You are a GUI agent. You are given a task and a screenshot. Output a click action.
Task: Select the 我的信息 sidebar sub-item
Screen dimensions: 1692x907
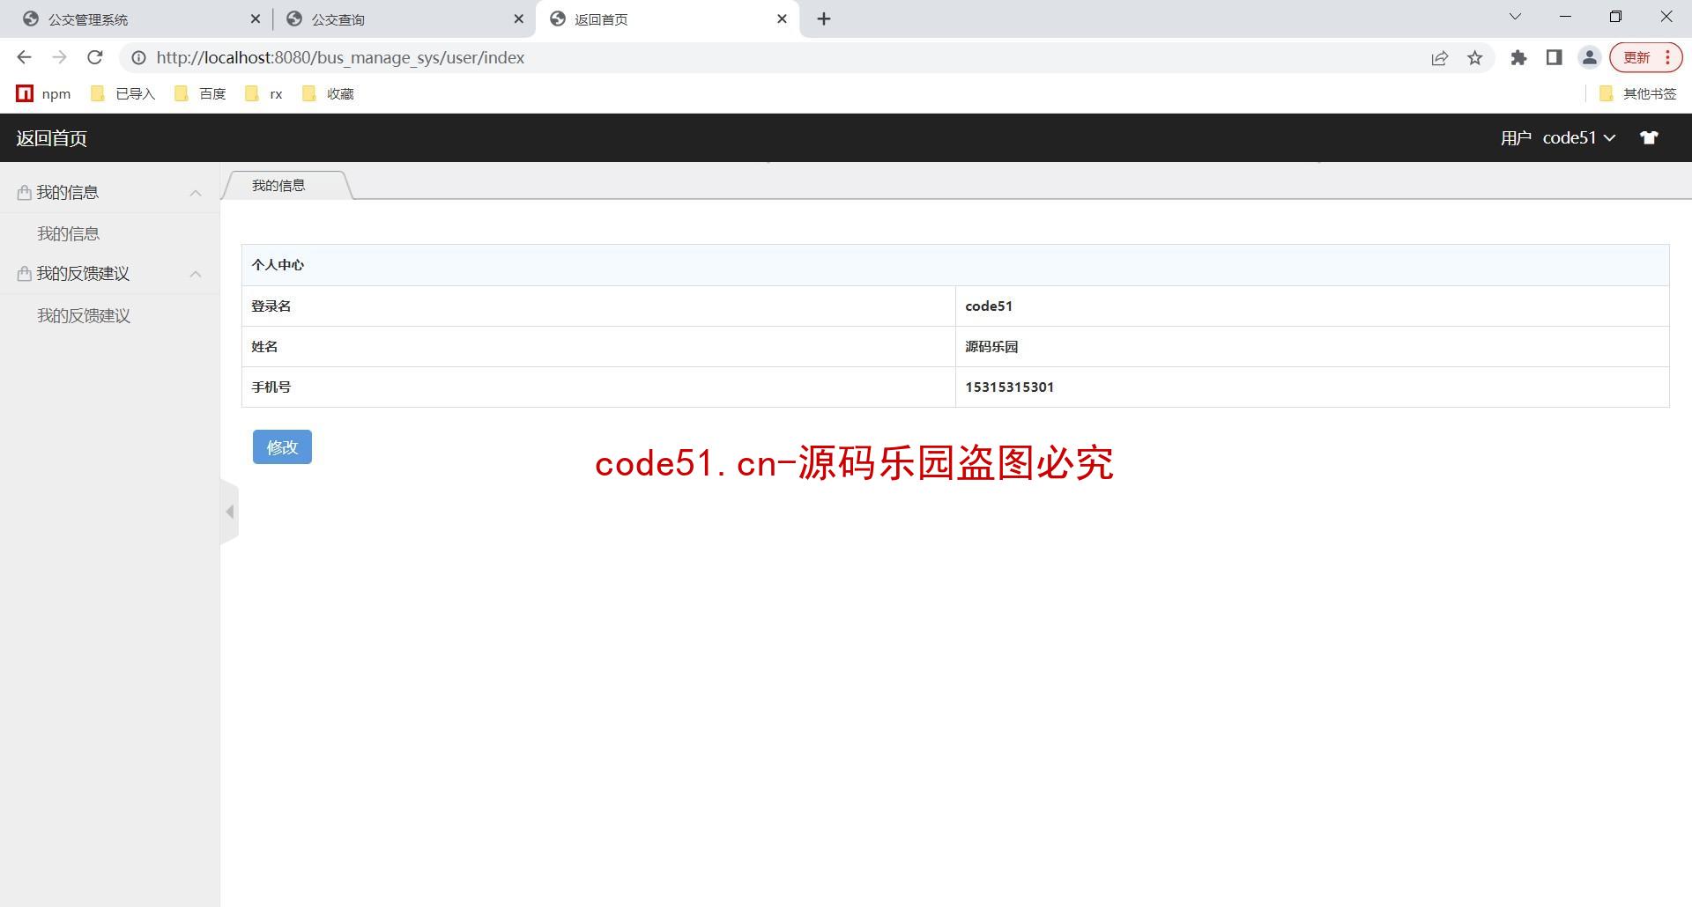coord(69,234)
